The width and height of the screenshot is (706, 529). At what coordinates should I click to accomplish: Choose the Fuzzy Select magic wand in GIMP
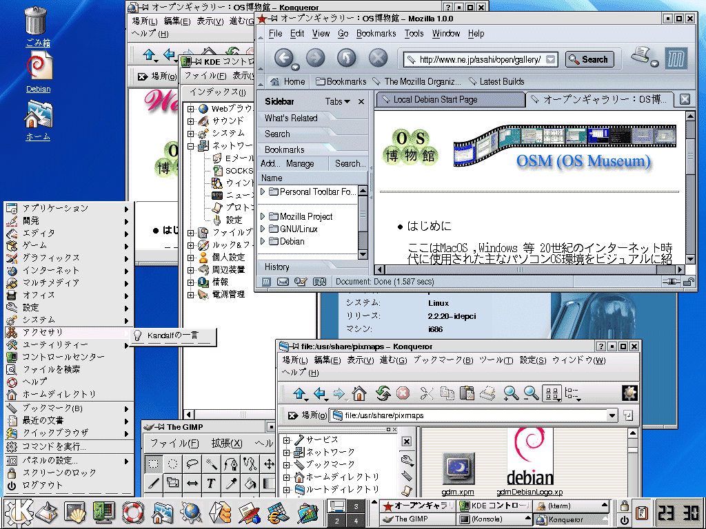(x=212, y=464)
